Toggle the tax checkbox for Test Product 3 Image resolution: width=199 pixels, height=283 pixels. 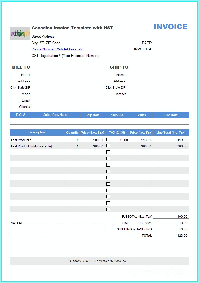pos(108,146)
